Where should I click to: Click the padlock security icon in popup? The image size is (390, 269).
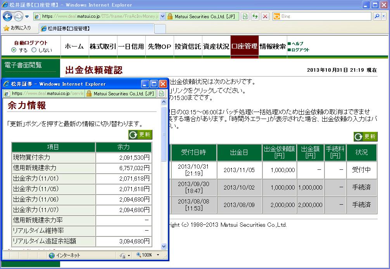89,93
